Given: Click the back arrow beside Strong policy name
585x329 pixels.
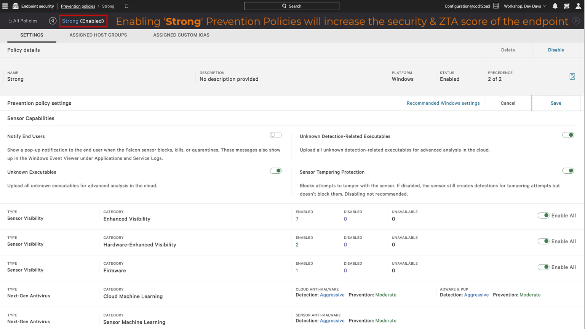Looking at the screenshot, I should 53,21.
